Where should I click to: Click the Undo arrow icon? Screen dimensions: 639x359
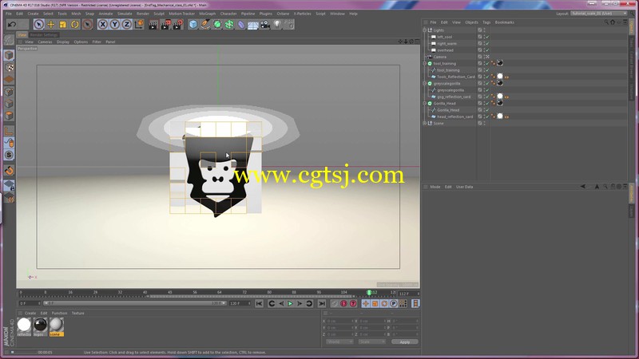click(x=12, y=25)
